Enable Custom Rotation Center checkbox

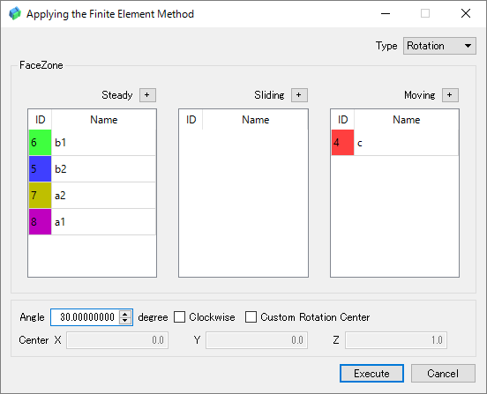click(x=251, y=317)
